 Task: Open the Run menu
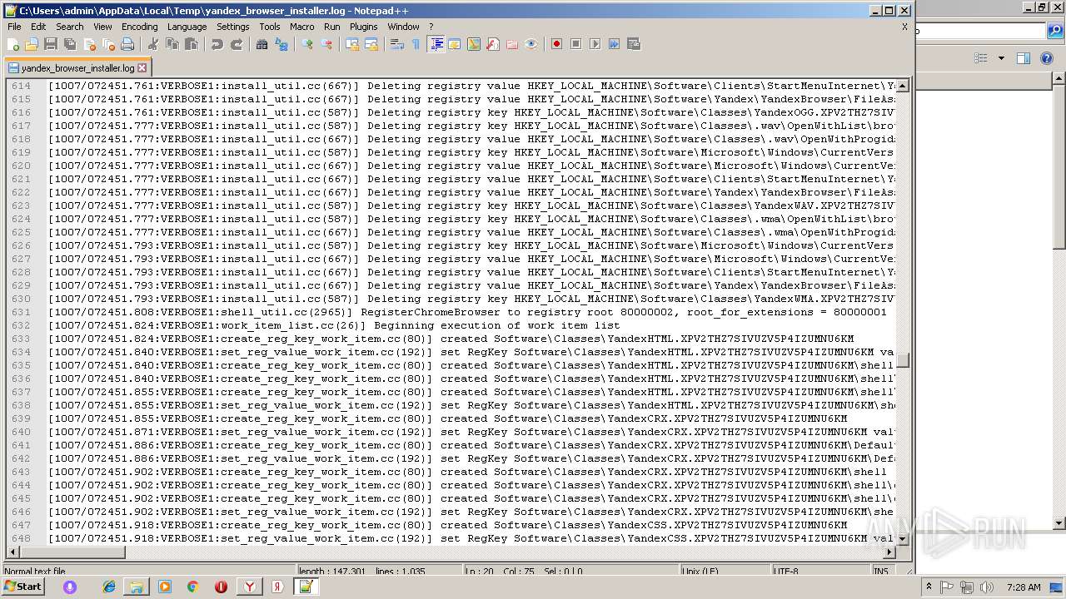pos(332,27)
